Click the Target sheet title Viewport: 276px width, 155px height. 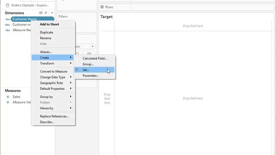click(x=107, y=17)
